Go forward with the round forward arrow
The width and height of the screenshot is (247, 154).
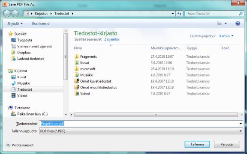tap(15, 14)
